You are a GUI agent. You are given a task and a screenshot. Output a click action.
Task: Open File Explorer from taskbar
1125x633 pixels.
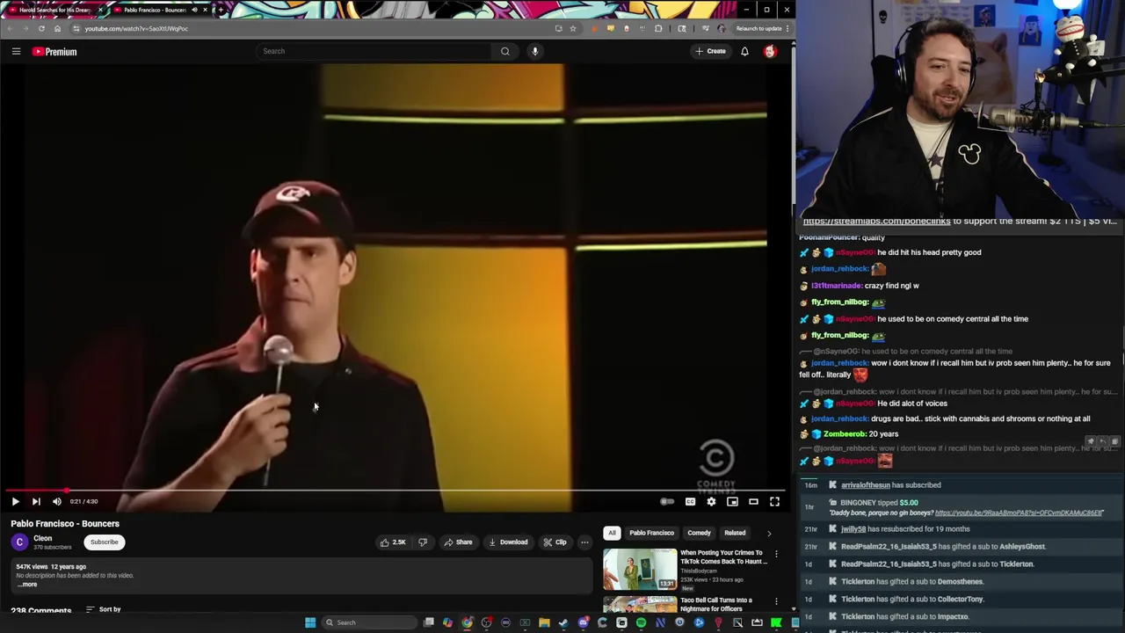pos(544,622)
